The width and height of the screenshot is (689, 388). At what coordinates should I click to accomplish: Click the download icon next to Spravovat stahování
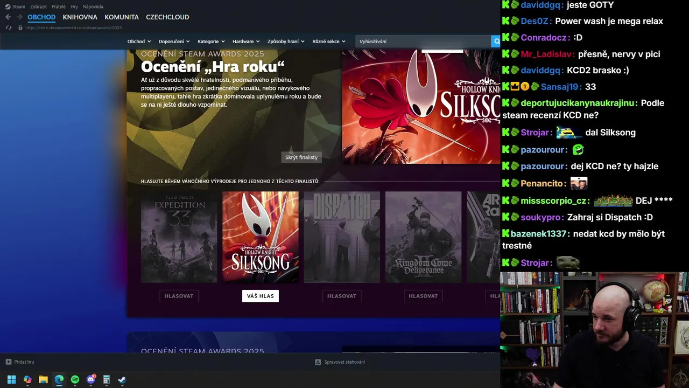pyautogui.click(x=318, y=362)
